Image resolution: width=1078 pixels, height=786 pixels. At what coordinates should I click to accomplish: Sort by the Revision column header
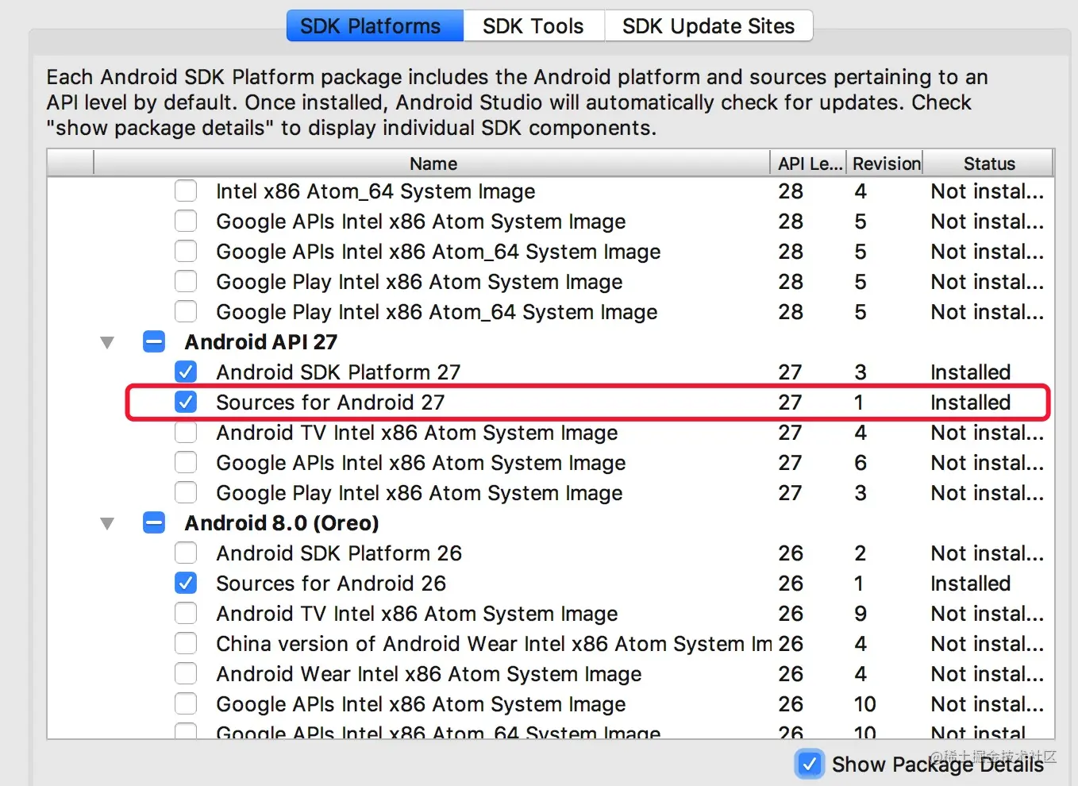pos(886,164)
